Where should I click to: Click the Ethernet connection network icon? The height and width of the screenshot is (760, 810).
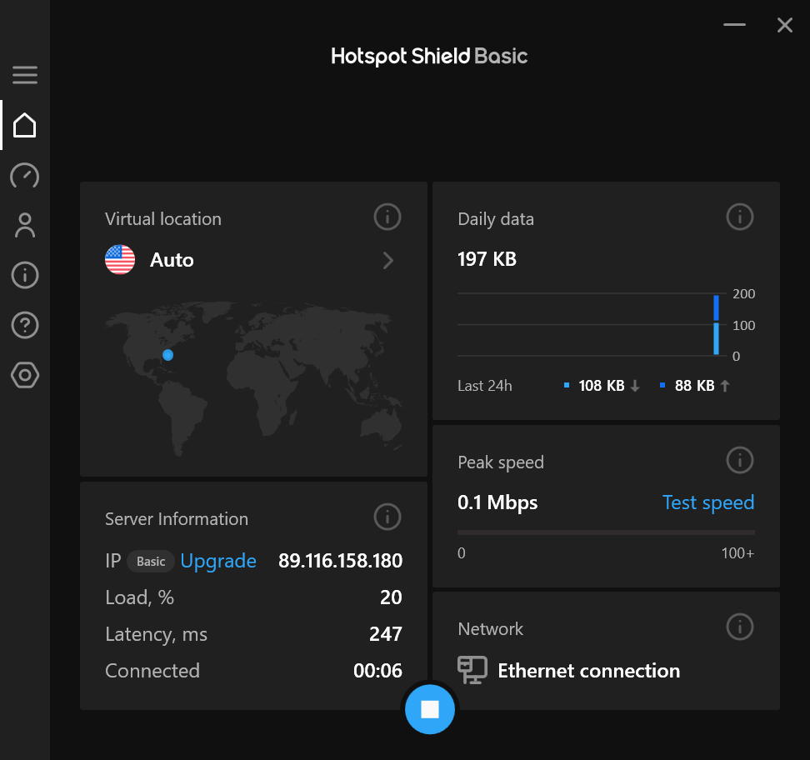pos(472,669)
